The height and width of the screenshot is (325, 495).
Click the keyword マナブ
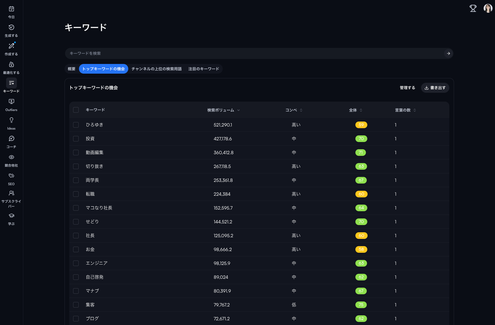(92, 291)
